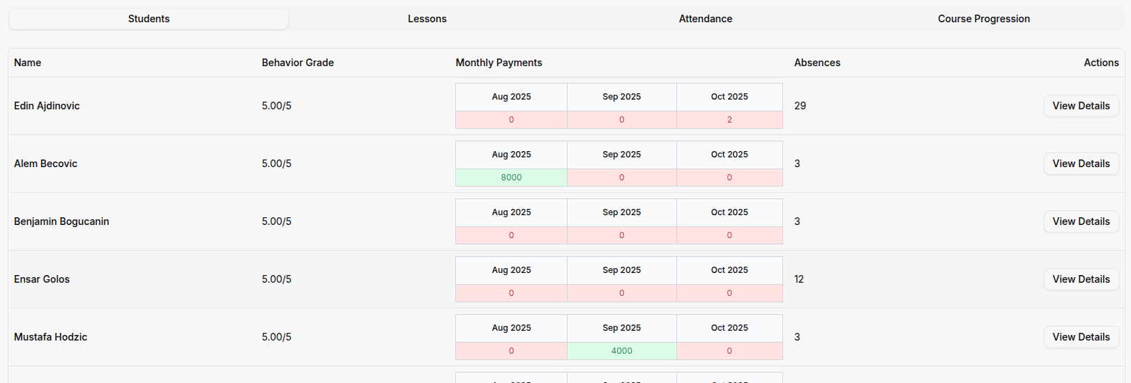The image size is (1131, 383).
Task: Select student name Edin Ajdinovic
Action: [47, 106]
